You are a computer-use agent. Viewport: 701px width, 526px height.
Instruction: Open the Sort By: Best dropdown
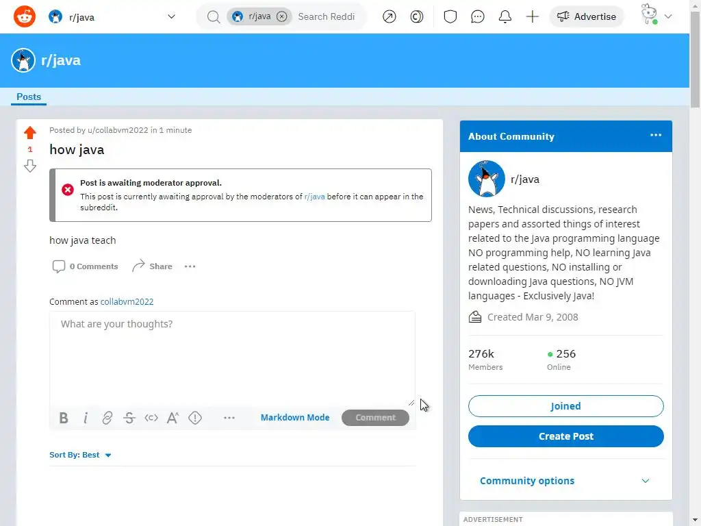tap(81, 455)
